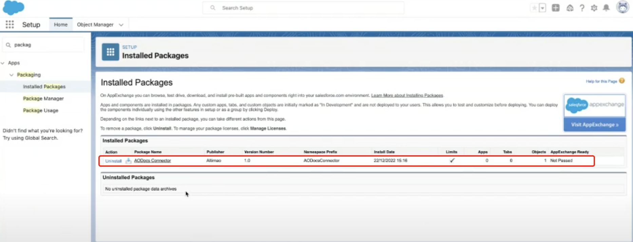This screenshot has height=242, width=633.
Task: Select Package Usage in the sidebar
Action: pyautogui.click(x=41, y=110)
